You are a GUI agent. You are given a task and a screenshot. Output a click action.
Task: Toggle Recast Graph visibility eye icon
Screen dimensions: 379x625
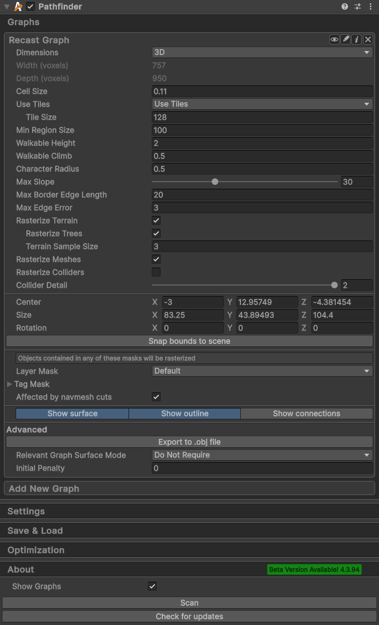(334, 39)
